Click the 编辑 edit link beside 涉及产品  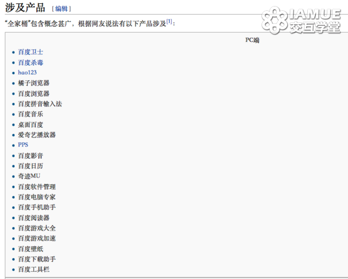point(61,9)
